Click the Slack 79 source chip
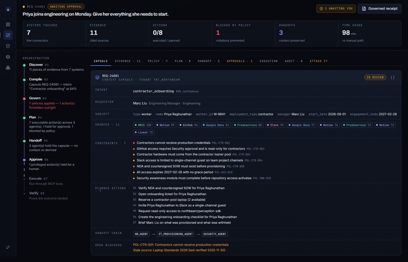Screen dimensions: 408x262 coord(275,125)
